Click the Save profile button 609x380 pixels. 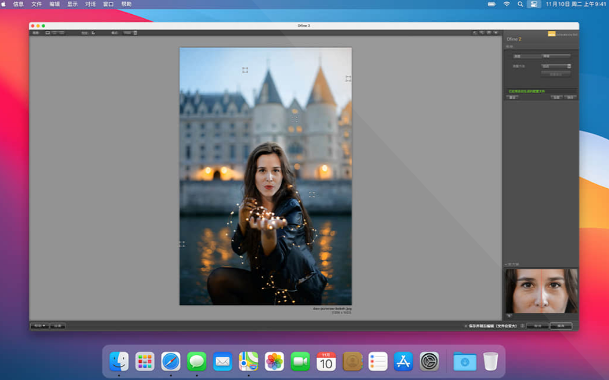click(x=570, y=97)
